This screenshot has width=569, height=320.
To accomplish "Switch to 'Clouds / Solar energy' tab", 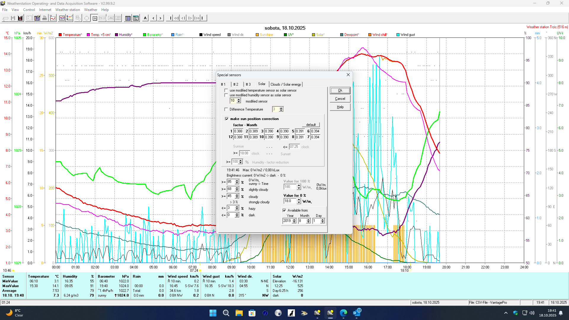I will [x=285, y=84].
